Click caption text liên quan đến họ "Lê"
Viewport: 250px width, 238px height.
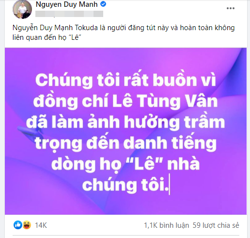point(47,37)
